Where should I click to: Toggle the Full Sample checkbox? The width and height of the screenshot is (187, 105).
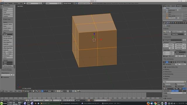pyautogui.click(x=164, y=64)
